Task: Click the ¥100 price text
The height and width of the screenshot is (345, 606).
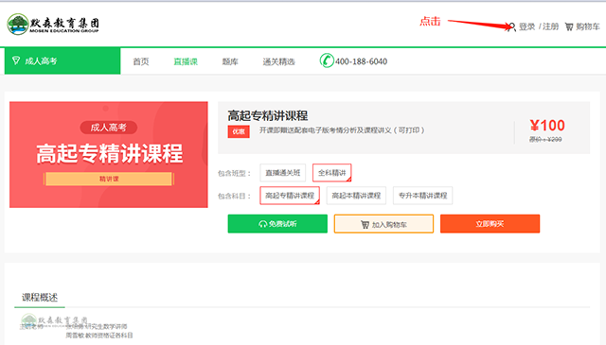Action: click(x=547, y=126)
